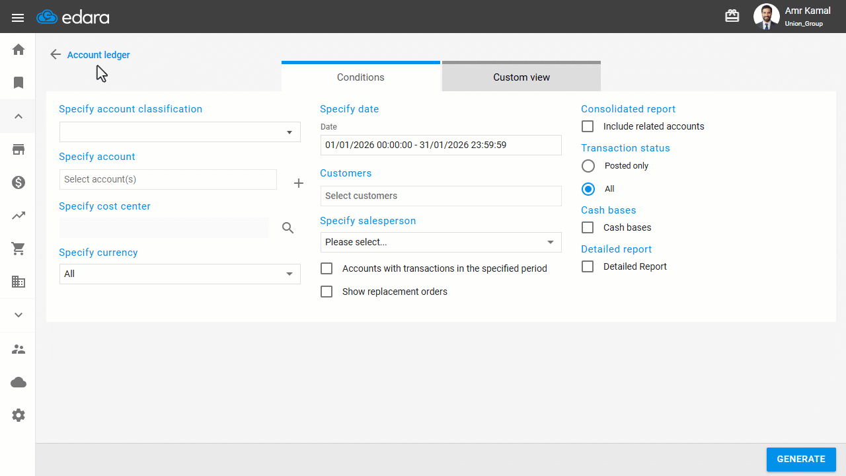Open the settings gear in sidebar
This screenshot has width=846, height=476.
[x=19, y=415]
